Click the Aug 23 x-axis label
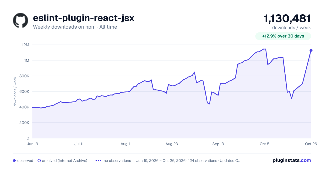This screenshot has height=170, width=324. pos(172,144)
